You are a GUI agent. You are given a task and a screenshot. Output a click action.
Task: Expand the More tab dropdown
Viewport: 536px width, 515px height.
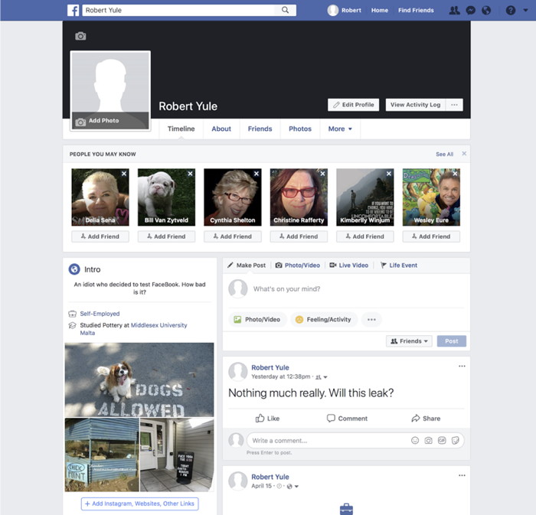tap(340, 129)
